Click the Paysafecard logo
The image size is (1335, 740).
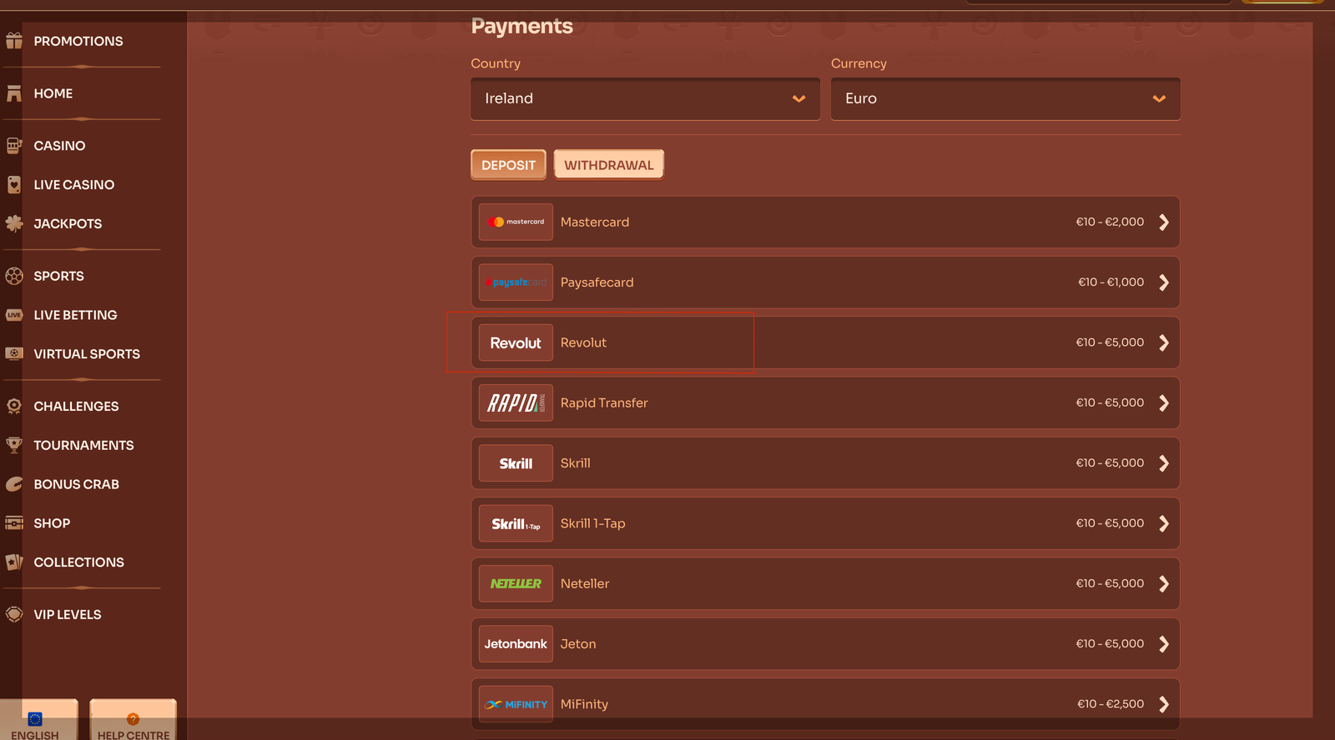516,282
